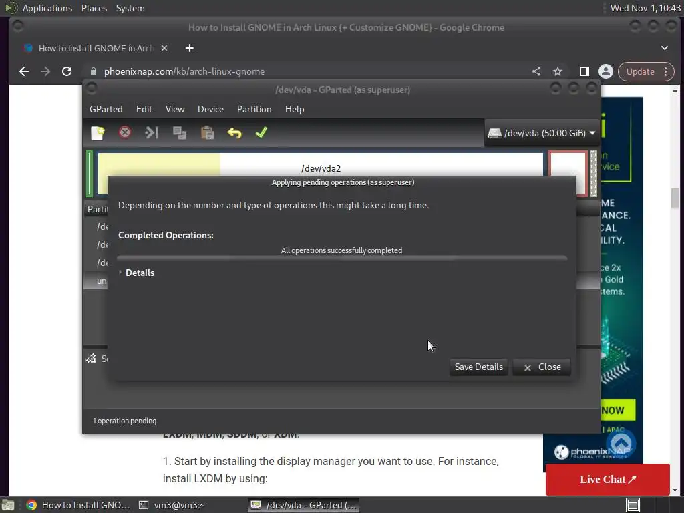Image resolution: width=684 pixels, height=513 pixels.
Task: Open a new Chrome tab with plus
Action: 189,48
